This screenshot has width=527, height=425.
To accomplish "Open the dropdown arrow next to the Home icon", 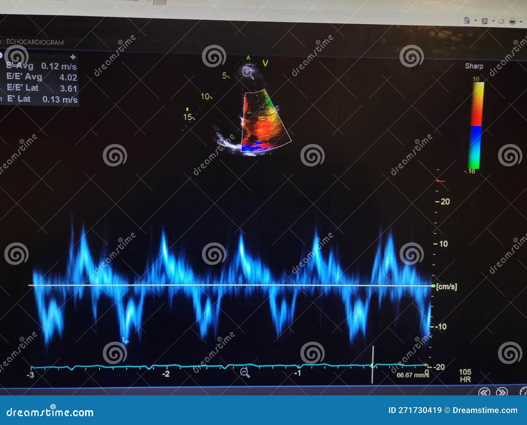I will [x=475, y=20].
